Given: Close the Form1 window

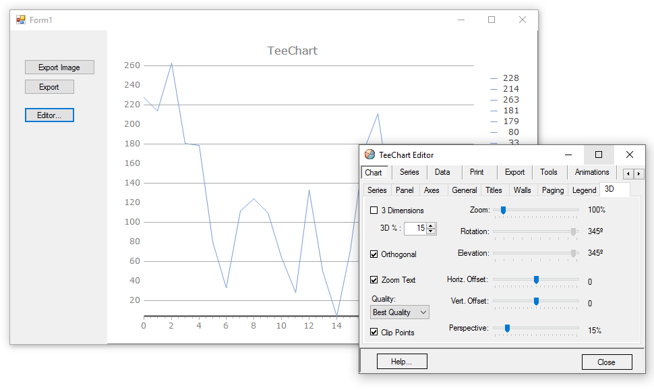Looking at the screenshot, I should (x=523, y=20).
